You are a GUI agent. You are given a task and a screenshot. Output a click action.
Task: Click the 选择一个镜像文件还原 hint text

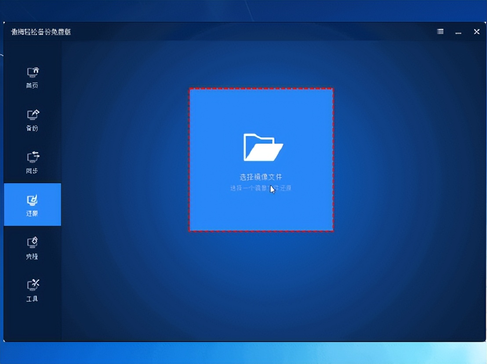pyautogui.click(x=261, y=188)
